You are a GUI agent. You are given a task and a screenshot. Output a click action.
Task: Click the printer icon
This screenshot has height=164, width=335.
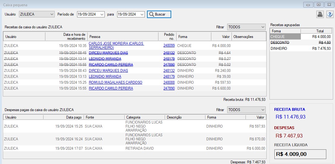pyautogui.click(x=320, y=14)
